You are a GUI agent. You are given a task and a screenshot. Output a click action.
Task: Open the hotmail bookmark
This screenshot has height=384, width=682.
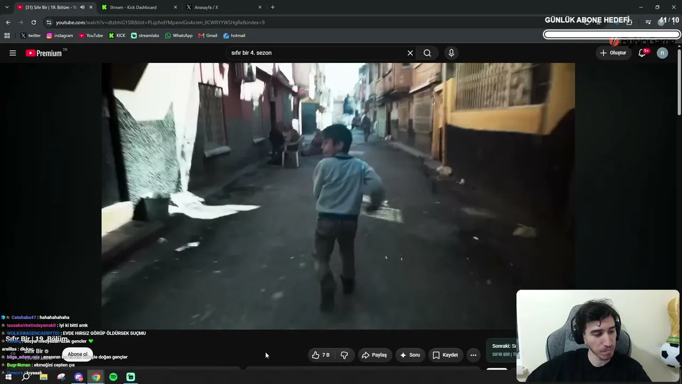coord(234,36)
